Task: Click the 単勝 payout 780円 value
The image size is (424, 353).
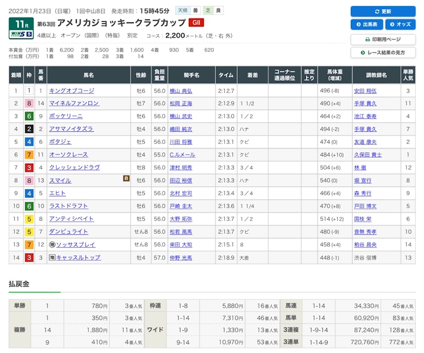Action: tap(99, 306)
